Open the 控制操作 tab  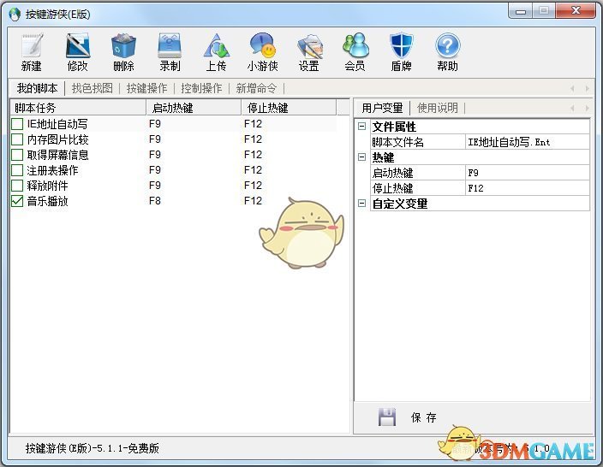[x=201, y=88]
